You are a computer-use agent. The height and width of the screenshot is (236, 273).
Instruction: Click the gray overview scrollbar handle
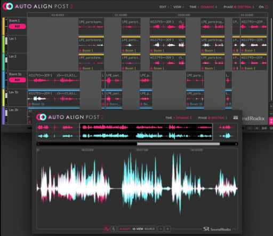point(178,144)
